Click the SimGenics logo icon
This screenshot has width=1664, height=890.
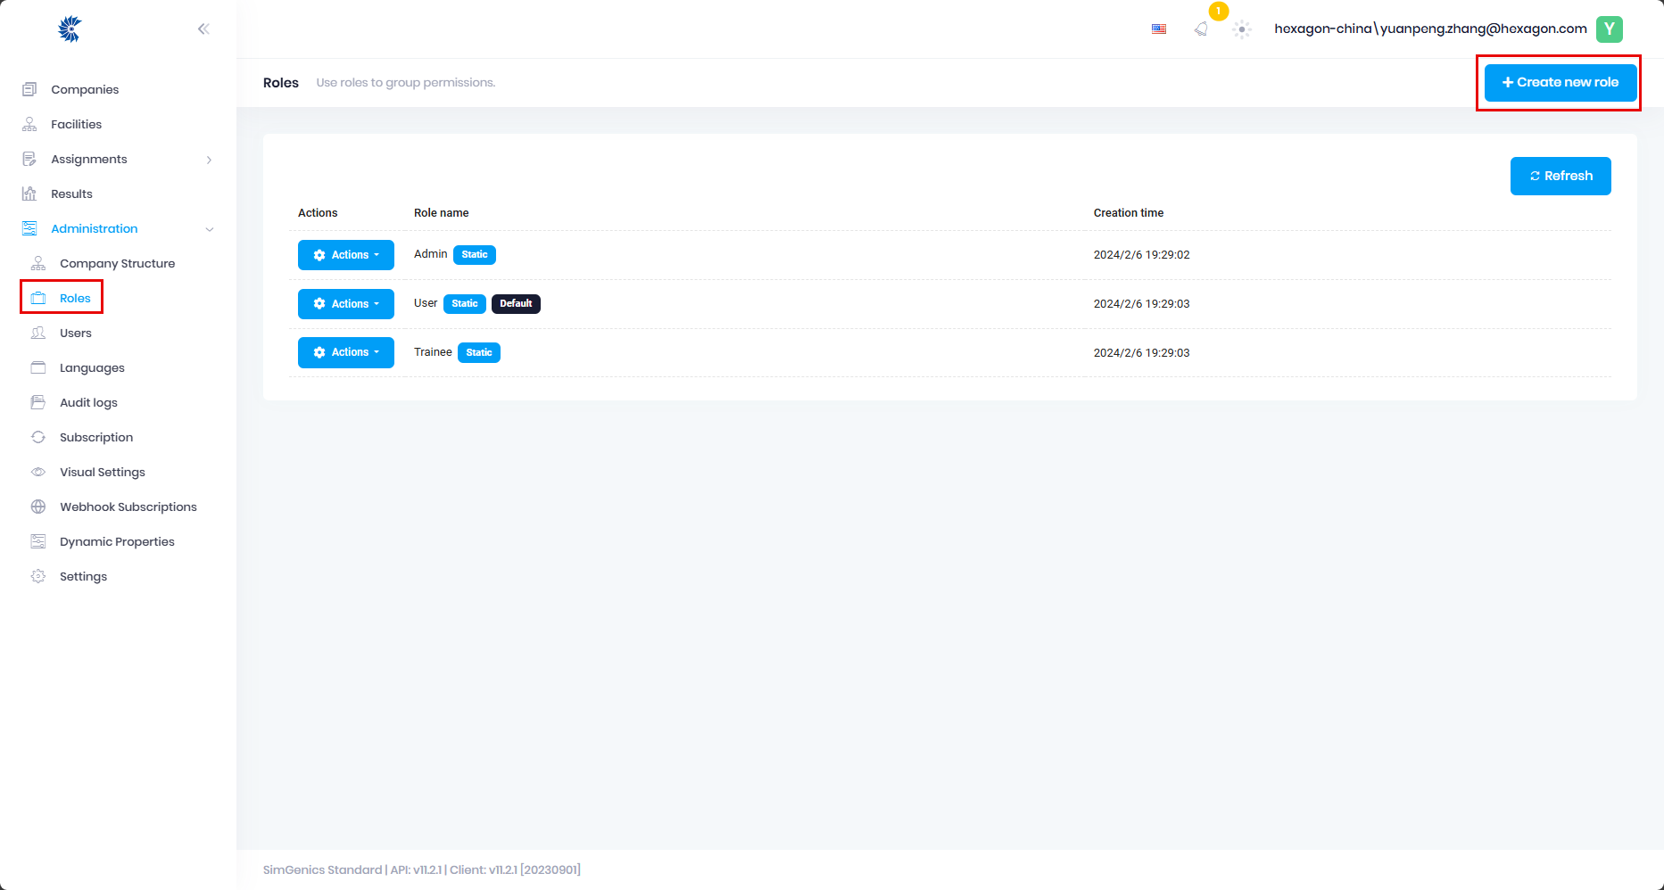[70, 29]
